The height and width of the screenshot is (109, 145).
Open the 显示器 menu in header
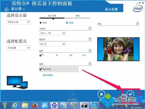click(18, 9)
